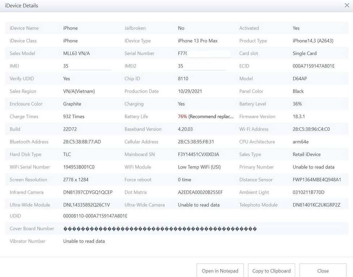The height and width of the screenshot is (277, 353).
Task: Select the Sales Region value VN/A(Vietnam)
Action: click(x=79, y=91)
